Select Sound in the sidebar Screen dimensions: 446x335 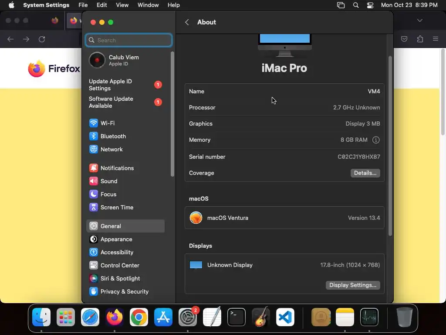(125, 181)
